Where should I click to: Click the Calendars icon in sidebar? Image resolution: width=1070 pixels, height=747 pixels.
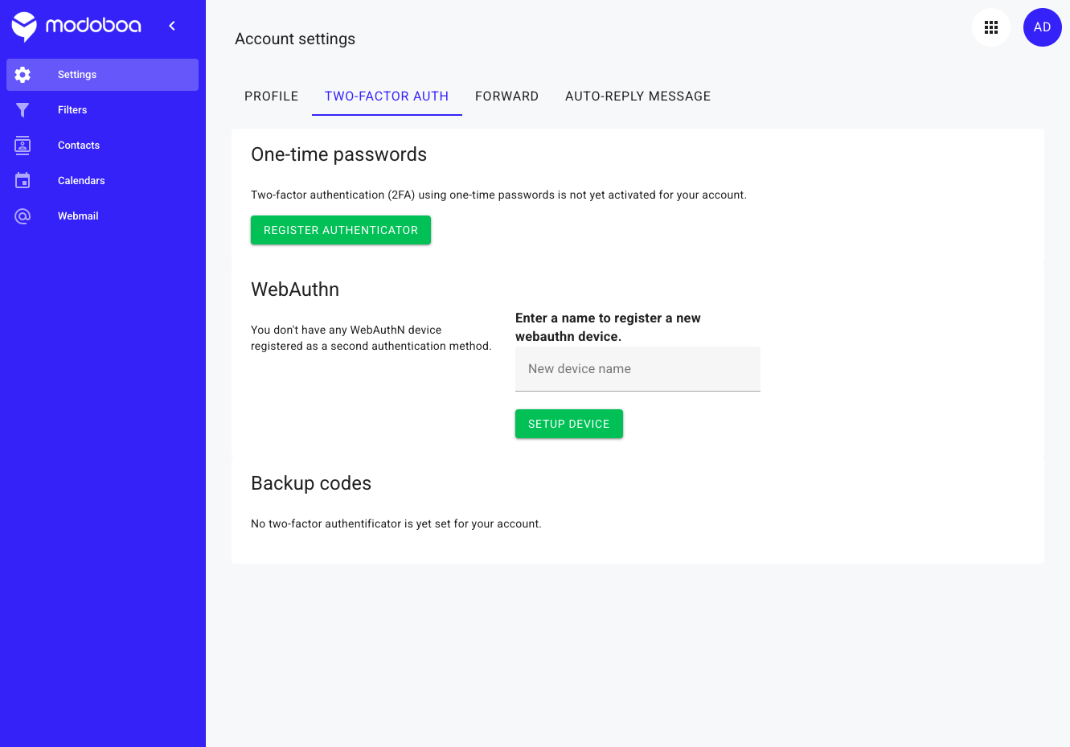[x=23, y=181]
